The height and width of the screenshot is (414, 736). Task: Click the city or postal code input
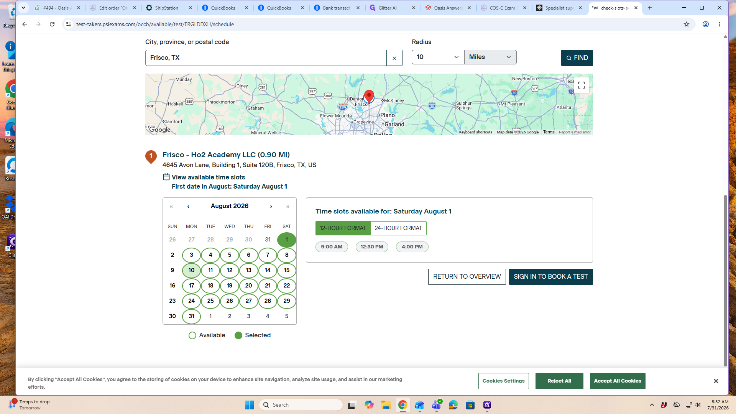[266, 58]
